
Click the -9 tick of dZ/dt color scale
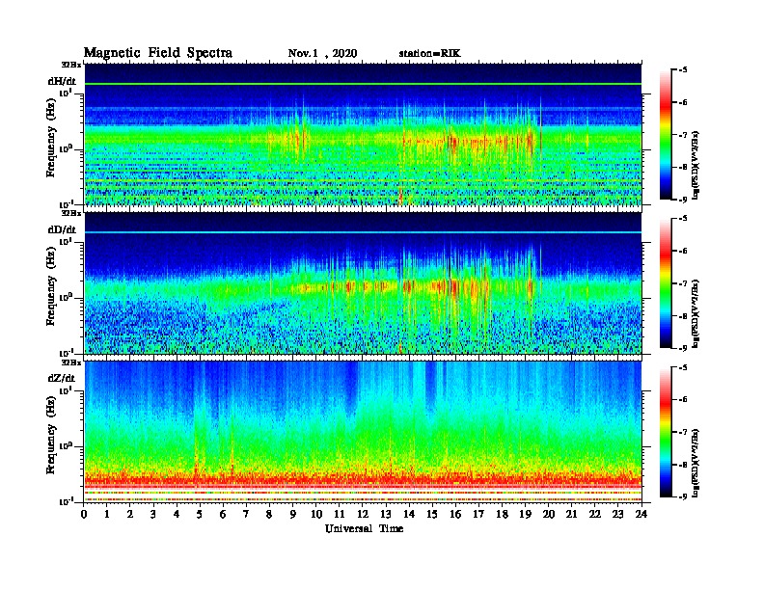pyautogui.click(x=683, y=496)
